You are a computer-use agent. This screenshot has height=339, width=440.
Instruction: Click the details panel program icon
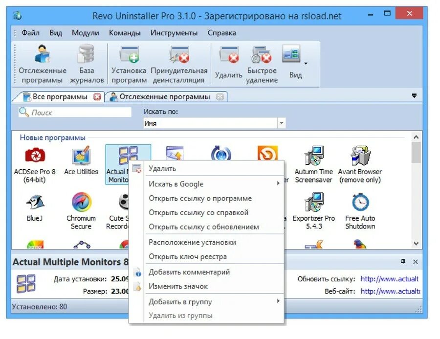tap(26, 283)
